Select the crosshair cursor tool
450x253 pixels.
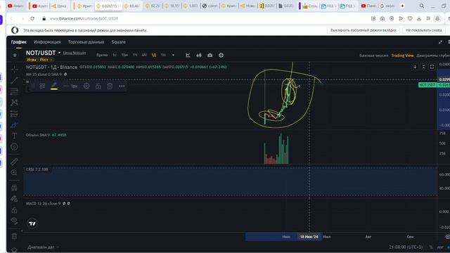click(x=14, y=70)
